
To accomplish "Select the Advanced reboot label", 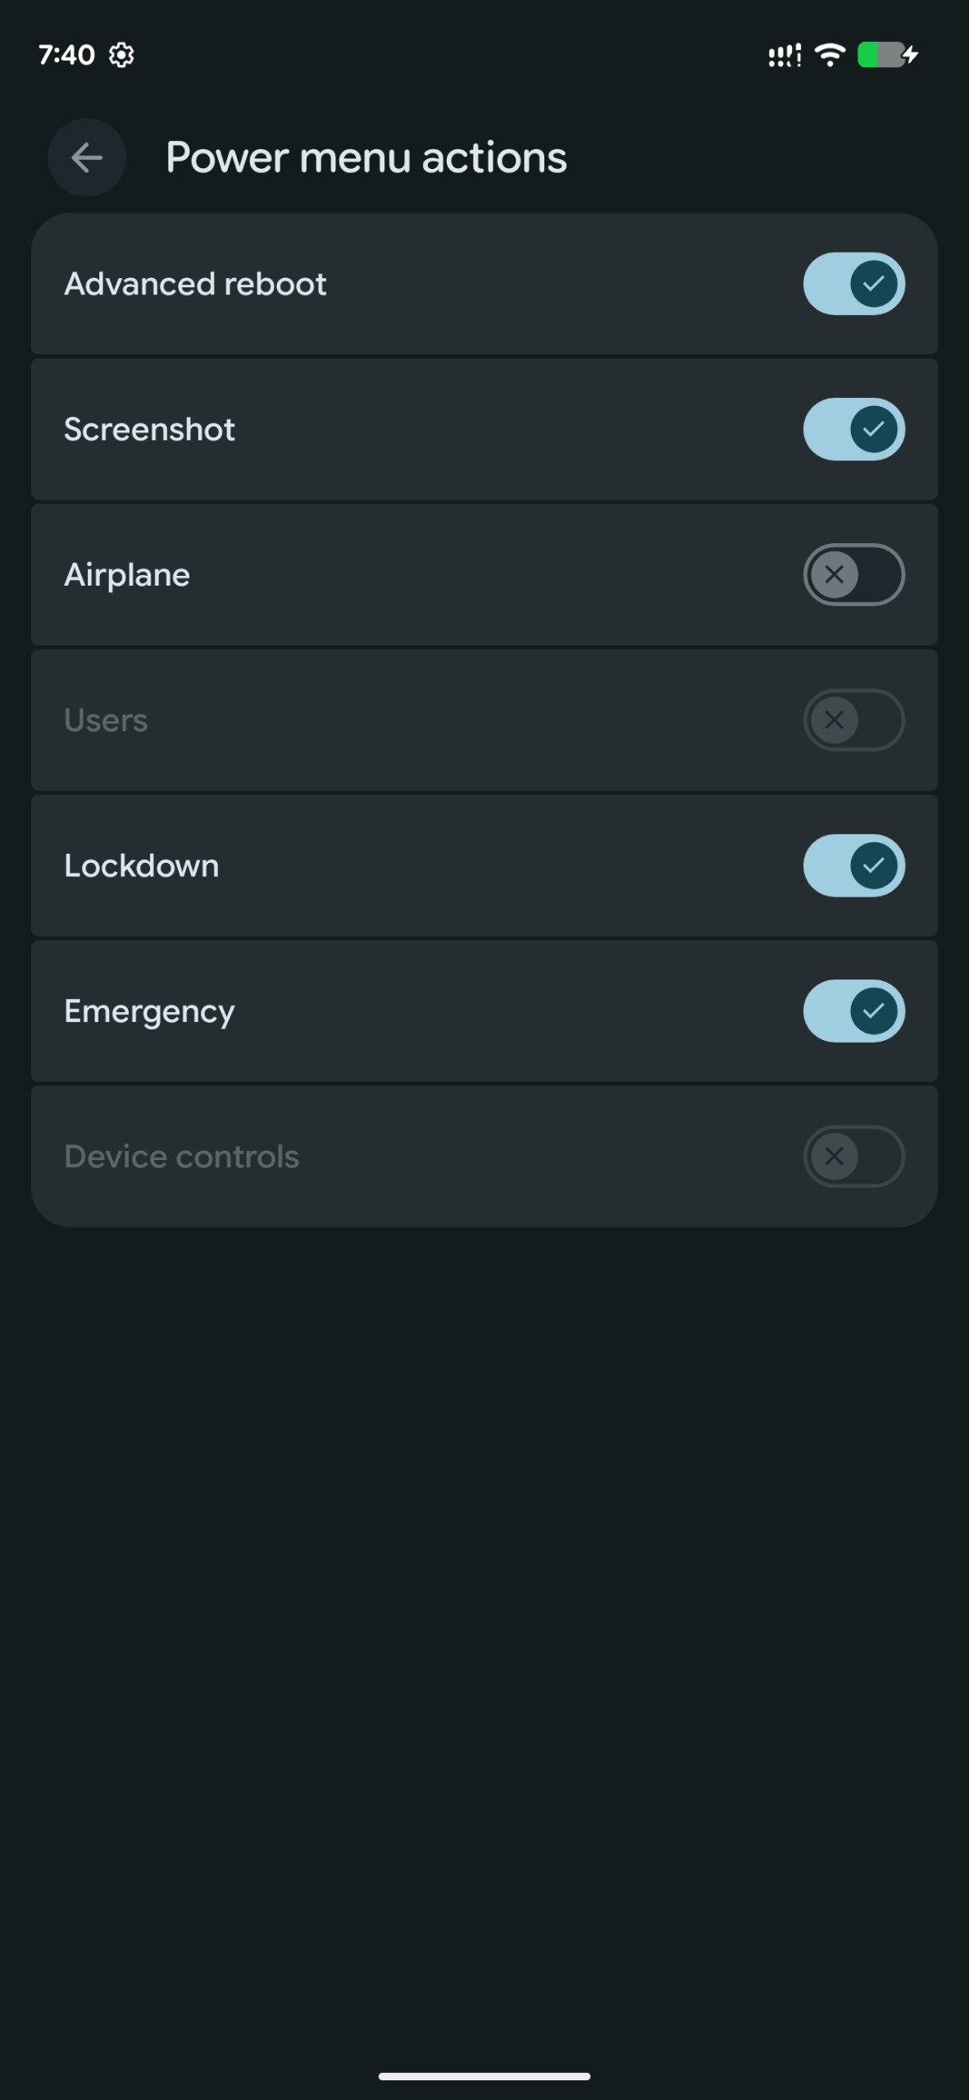I will (x=195, y=284).
